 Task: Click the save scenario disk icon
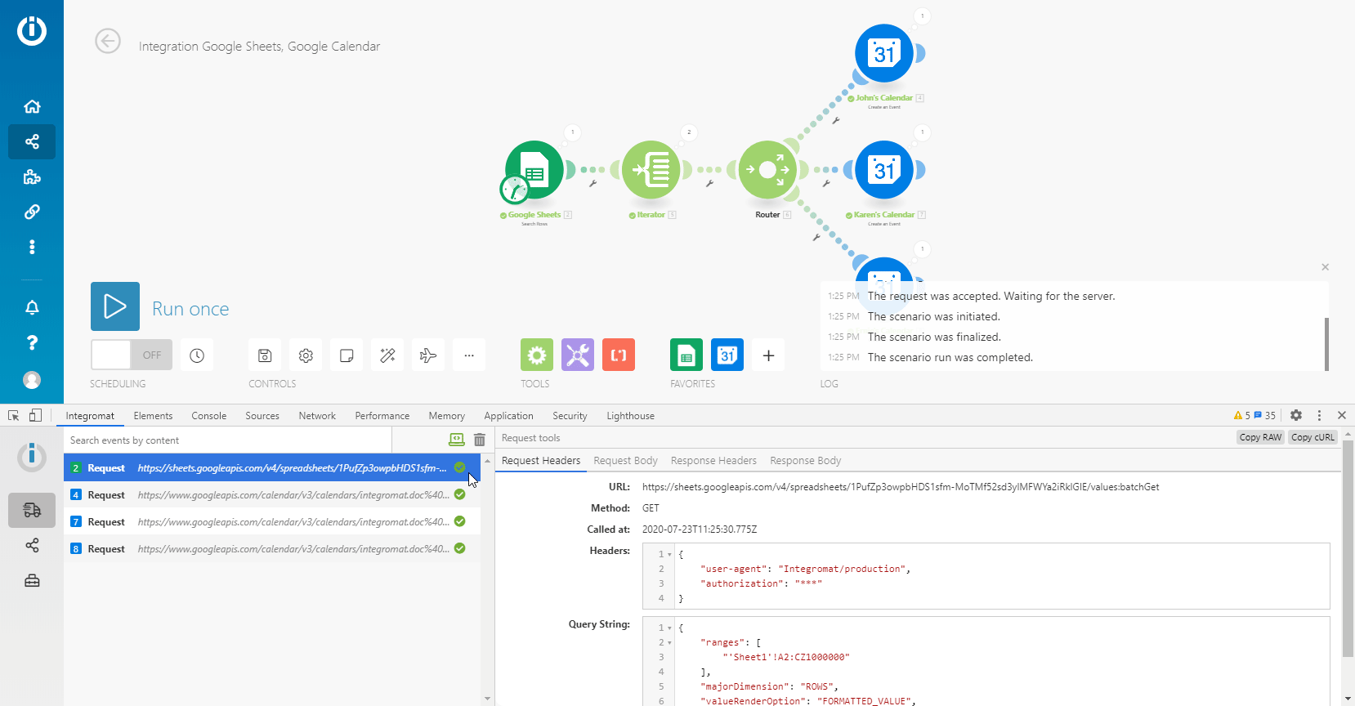265,355
